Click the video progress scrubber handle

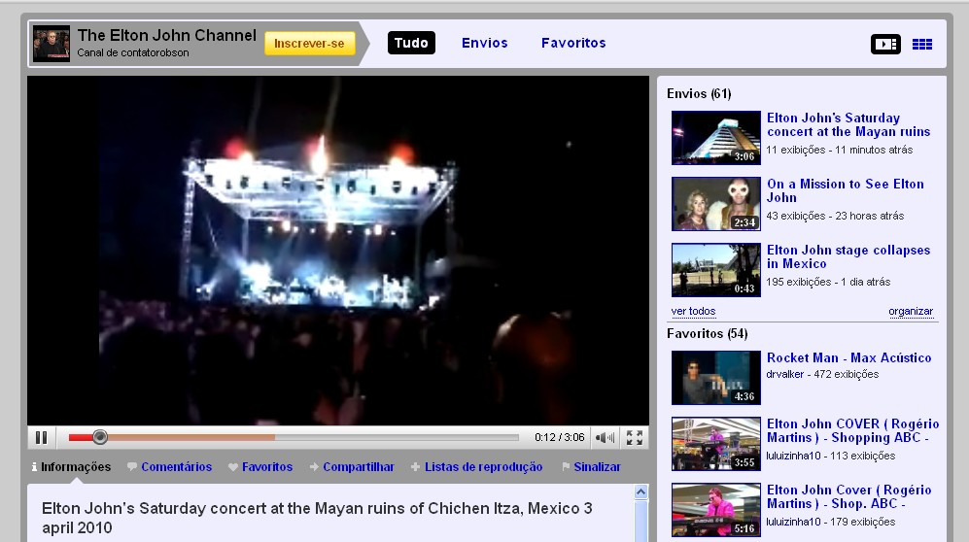pyautogui.click(x=99, y=437)
